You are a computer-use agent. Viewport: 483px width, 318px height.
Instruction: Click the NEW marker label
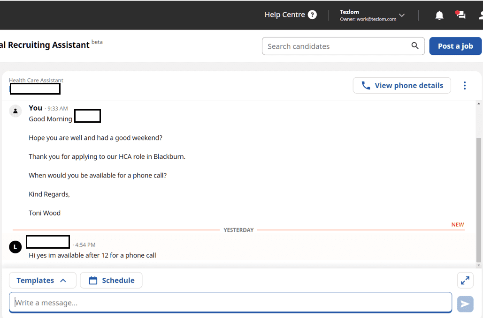click(x=458, y=225)
